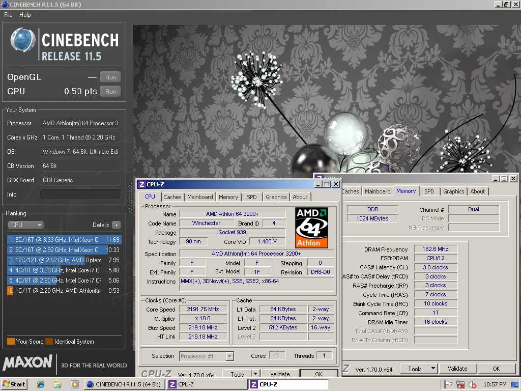Image resolution: width=521 pixels, height=391 pixels.
Task: Click the memory size 1024 MBytes field
Action: coord(372,218)
